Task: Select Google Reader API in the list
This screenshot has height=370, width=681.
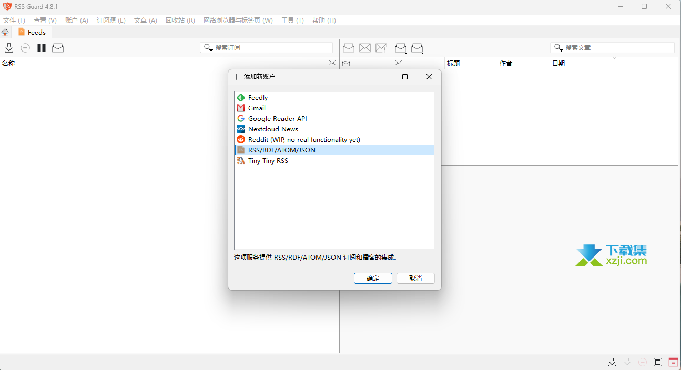Action: click(x=334, y=119)
